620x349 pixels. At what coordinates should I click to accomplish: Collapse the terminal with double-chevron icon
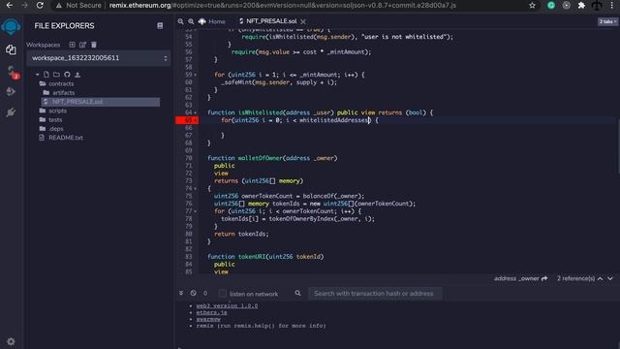[181, 293]
